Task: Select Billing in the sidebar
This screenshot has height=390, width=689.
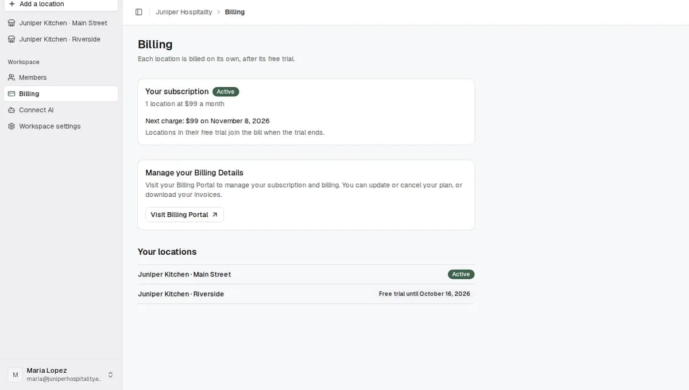Action: (x=61, y=93)
